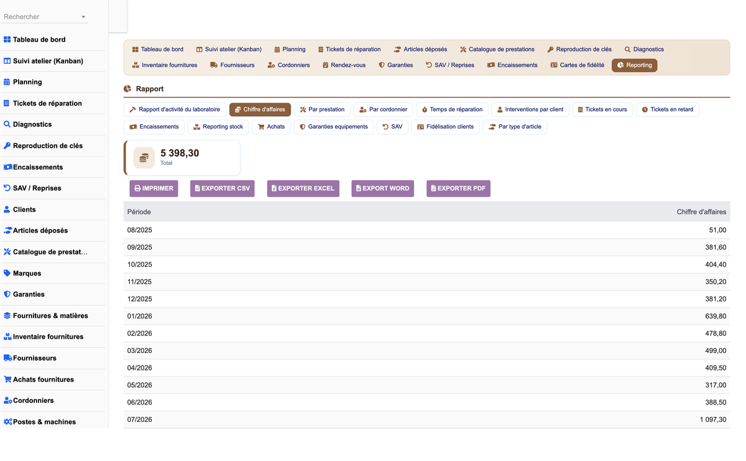Click the Suivi atelier (Kanban) sidebar icon
This screenshot has height=461, width=746.
coord(7,61)
